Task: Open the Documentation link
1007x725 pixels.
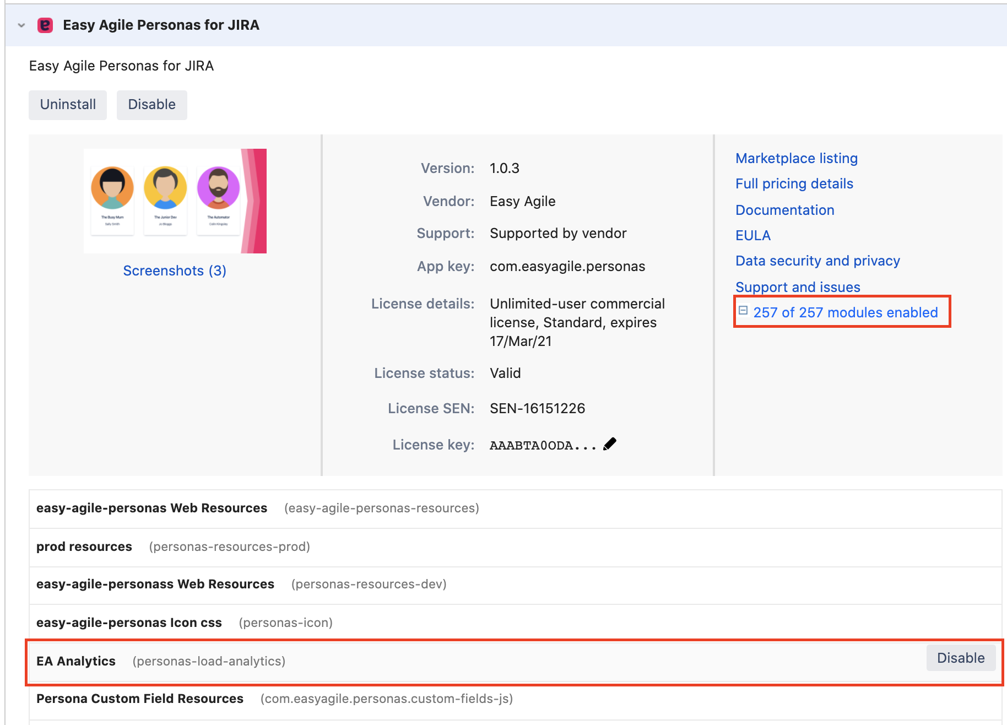Action: point(784,210)
